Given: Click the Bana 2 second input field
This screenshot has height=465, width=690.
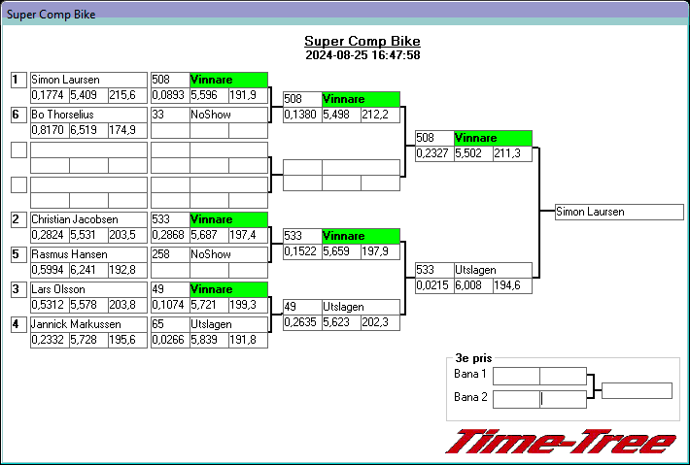Looking at the screenshot, I should click(564, 399).
